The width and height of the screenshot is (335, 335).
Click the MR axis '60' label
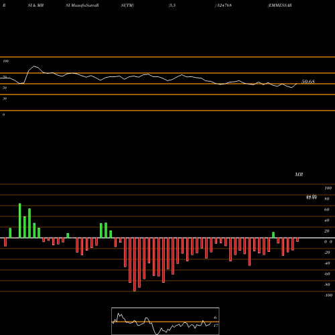pyautogui.click(x=327, y=210)
